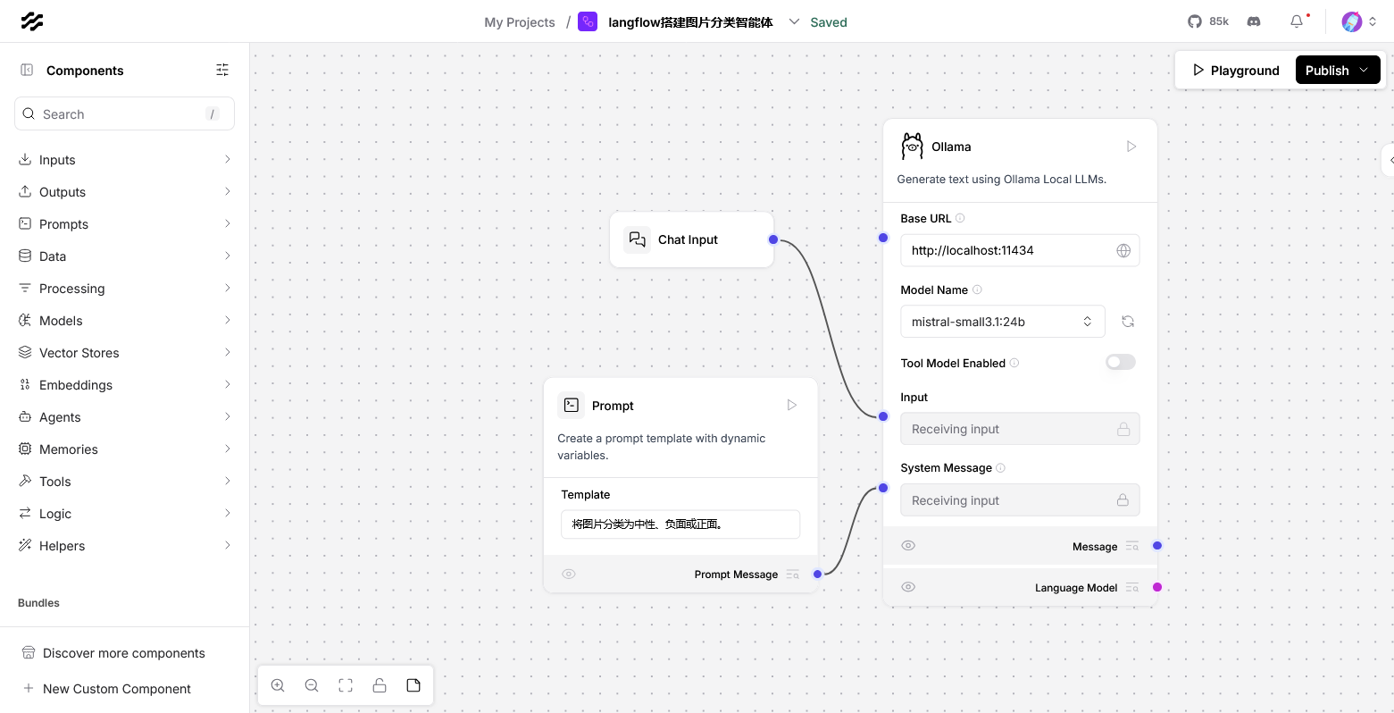1394x713 pixels.
Task: Click the Saved status text
Action: pyautogui.click(x=829, y=22)
